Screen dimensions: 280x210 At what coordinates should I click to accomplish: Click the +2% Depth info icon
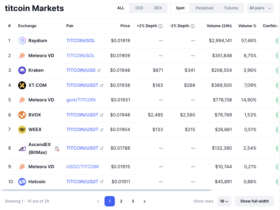click(161, 26)
